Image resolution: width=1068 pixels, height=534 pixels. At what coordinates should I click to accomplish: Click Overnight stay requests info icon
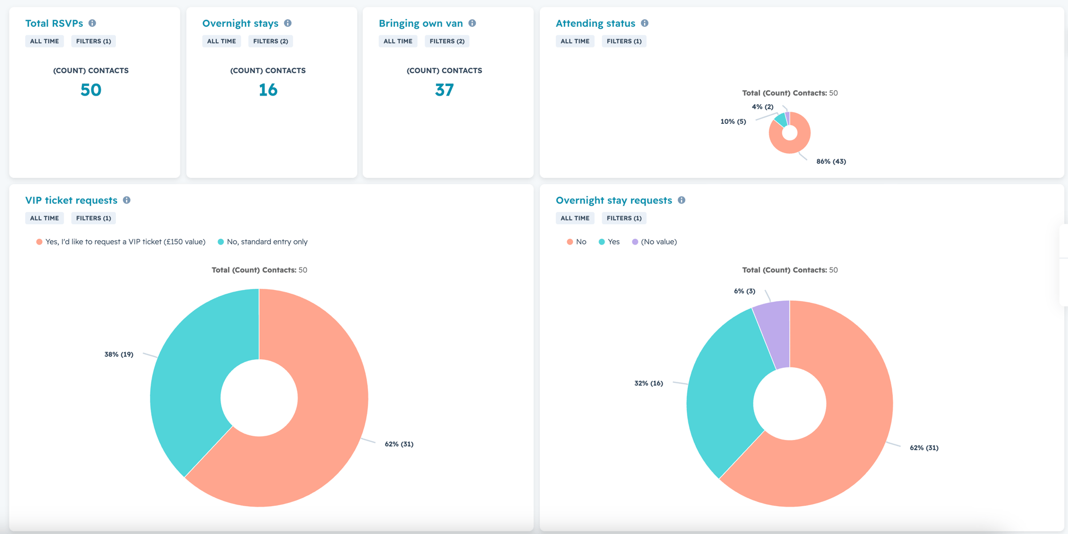[x=681, y=200]
